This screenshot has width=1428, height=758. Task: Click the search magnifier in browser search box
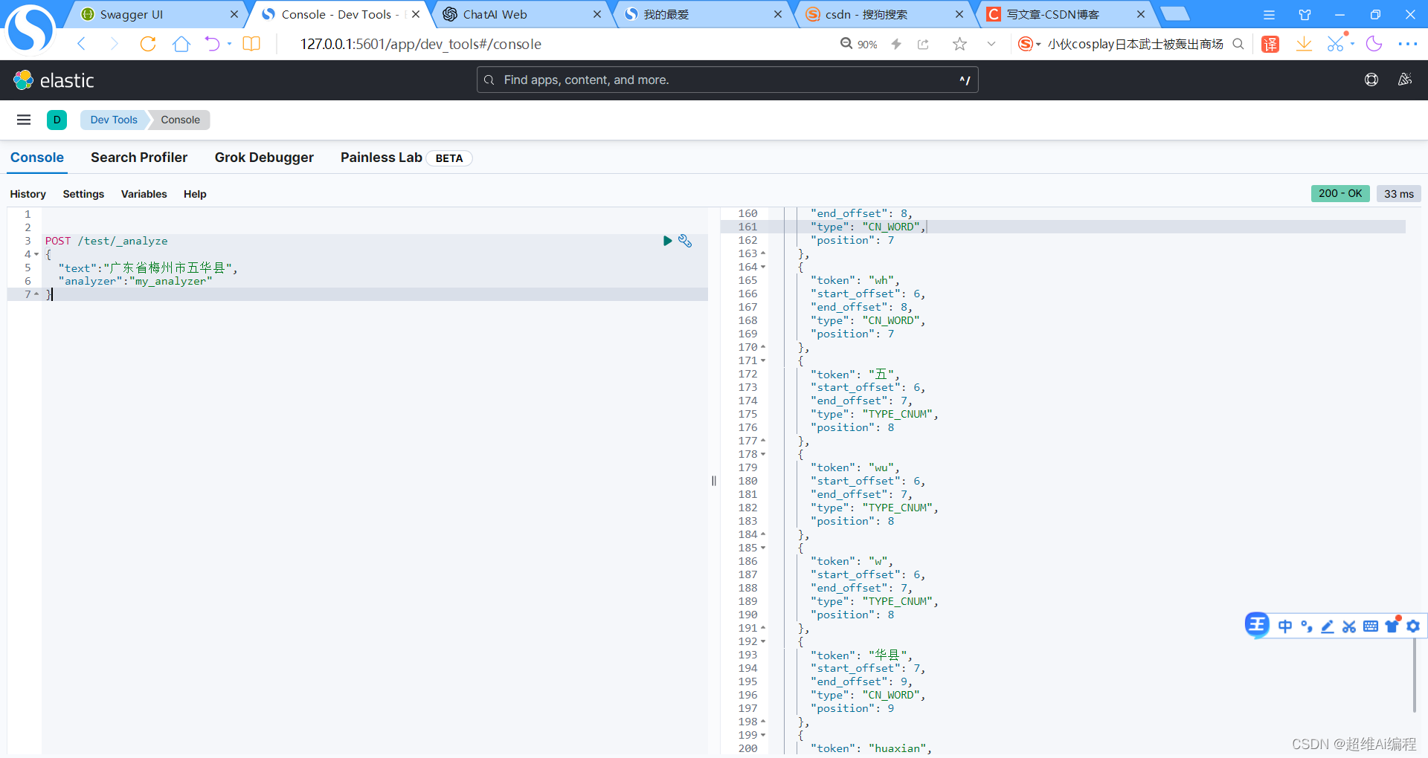[x=1238, y=44]
